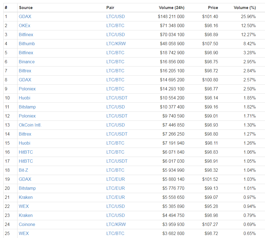Viewport: 265px width, 238px height.
Task: Open the Bitfinex link in row 5
Action: point(26,53)
